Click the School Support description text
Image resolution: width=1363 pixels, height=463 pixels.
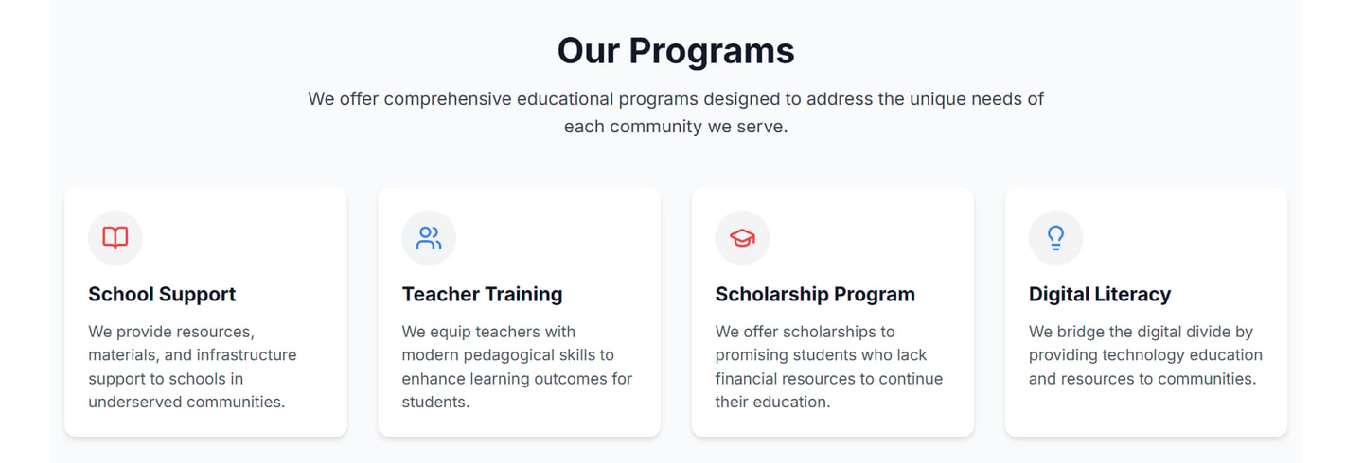(x=192, y=367)
